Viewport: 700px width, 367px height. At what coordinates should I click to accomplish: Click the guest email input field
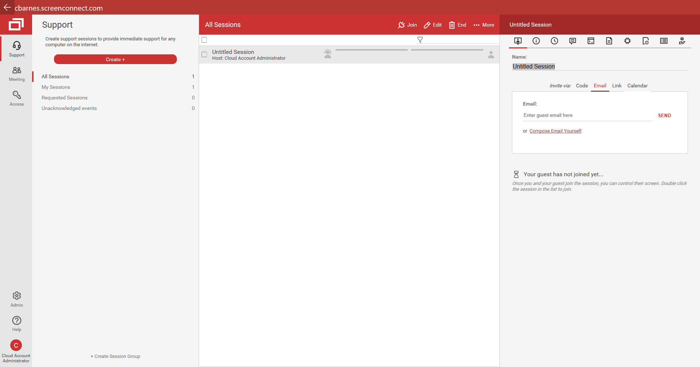[587, 115]
